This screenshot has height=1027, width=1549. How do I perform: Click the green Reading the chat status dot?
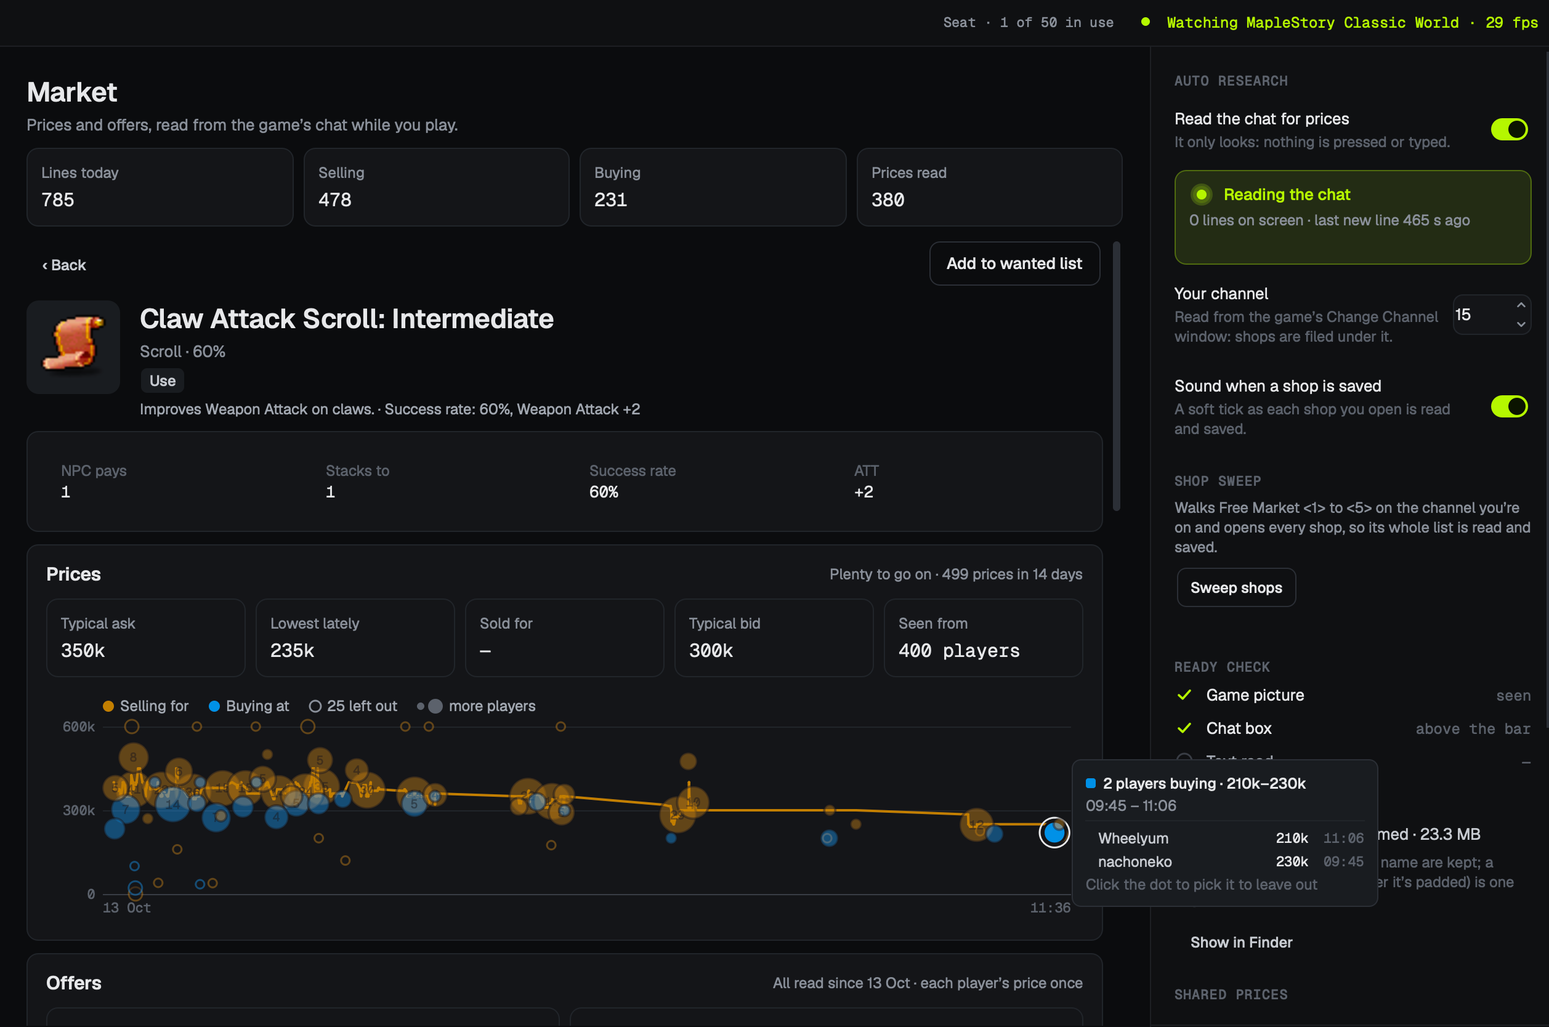(1201, 195)
